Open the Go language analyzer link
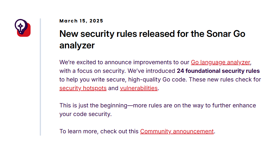The height and width of the screenshot is (152, 275). [221, 62]
